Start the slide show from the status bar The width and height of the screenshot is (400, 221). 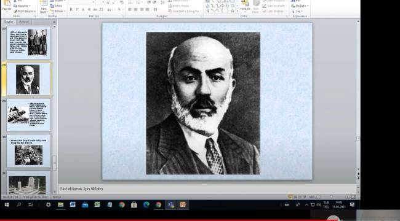pos(305,197)
